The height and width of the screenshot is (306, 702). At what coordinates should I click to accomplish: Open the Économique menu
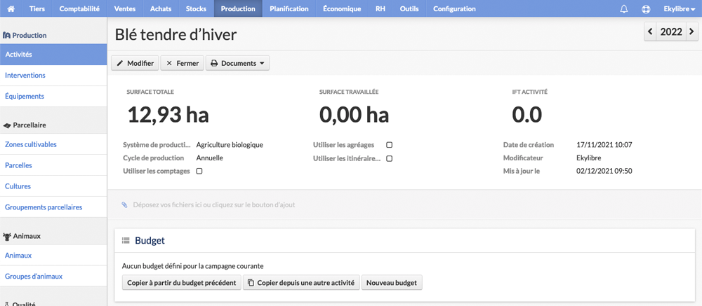(x=342, y=8)
